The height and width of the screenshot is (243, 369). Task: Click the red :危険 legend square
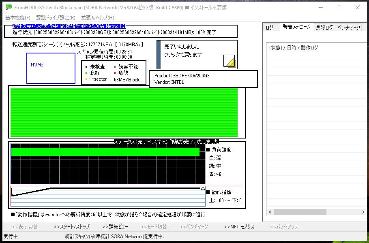pyautogui.click(x=115, y=73)
